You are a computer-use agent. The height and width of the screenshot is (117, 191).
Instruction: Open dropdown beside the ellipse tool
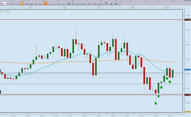tap(103, 3)
